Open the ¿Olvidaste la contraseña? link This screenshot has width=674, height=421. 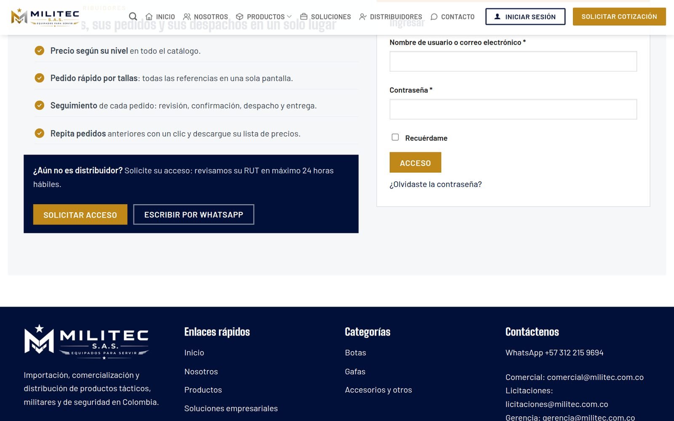coord(436,184)
